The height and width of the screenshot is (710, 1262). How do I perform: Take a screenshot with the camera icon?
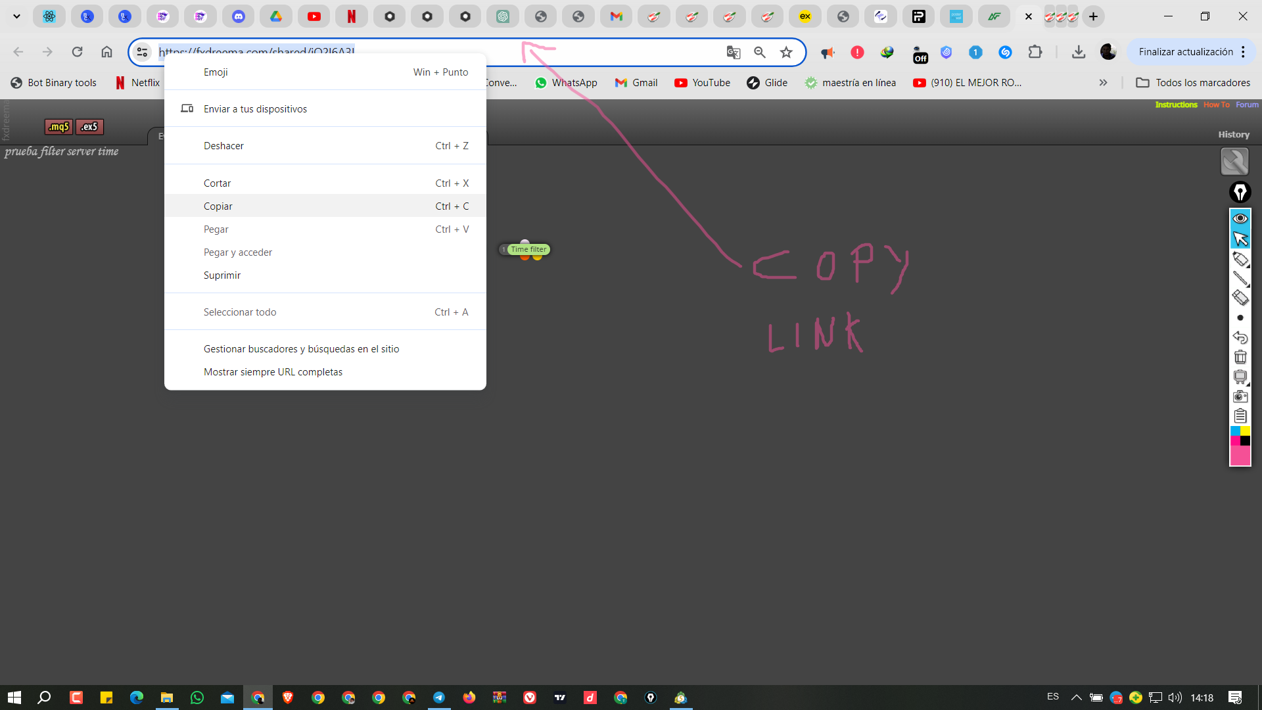[x=1240, y=396]
